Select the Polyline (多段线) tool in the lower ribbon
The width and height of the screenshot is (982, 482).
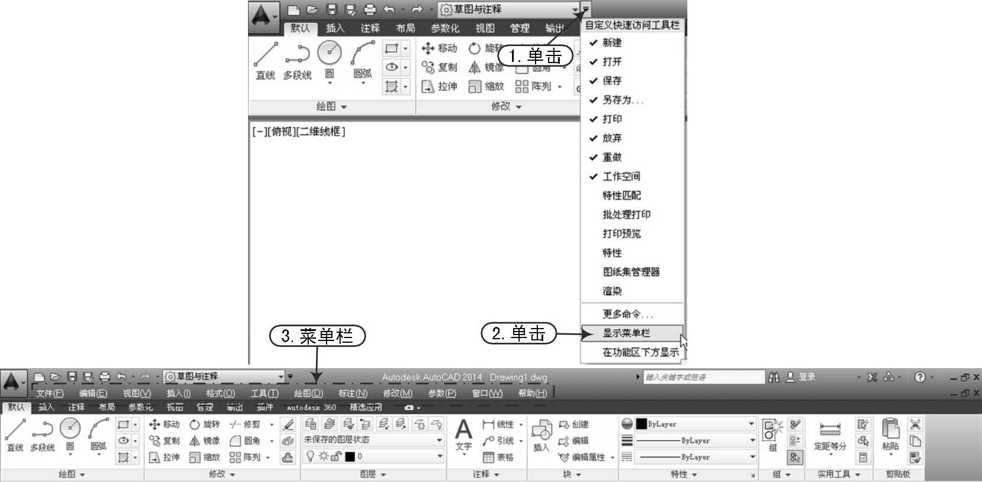coord(43,435)
